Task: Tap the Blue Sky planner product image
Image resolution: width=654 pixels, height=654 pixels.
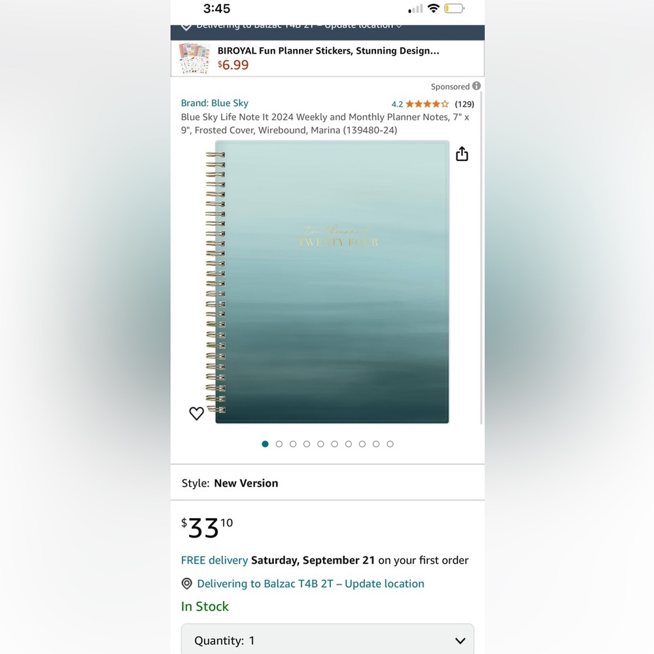Action: coord(328,282)
